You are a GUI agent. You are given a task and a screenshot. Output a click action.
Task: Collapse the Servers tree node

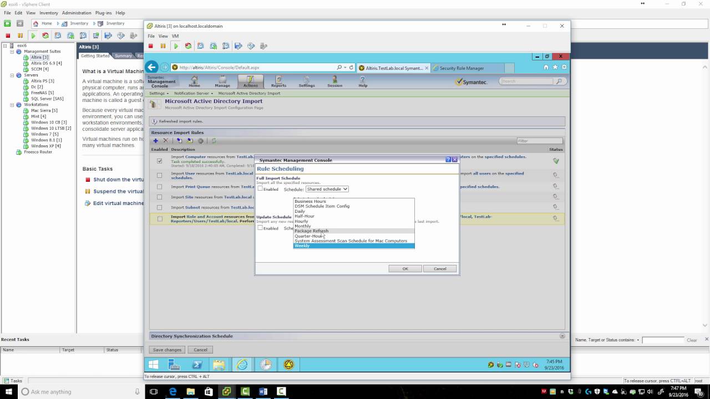[x=12, y=75]
